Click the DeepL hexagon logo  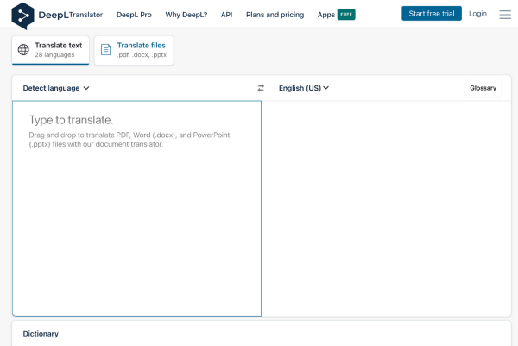(22, 15)
